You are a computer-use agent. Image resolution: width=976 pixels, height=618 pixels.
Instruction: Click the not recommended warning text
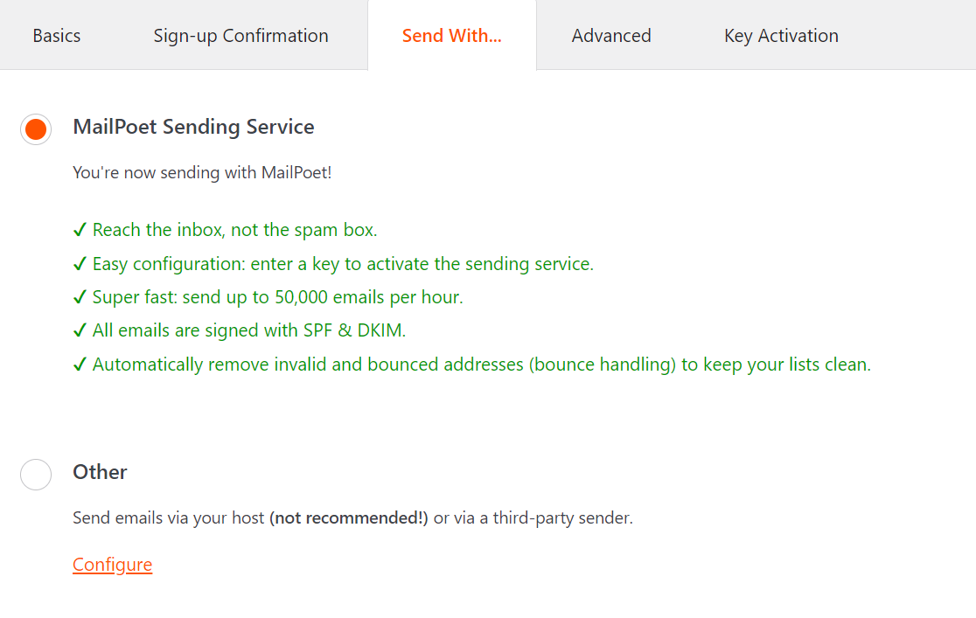[349, 517]
